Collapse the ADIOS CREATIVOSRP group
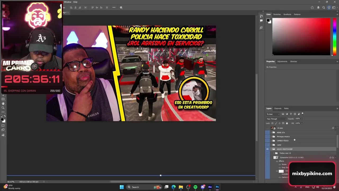 (271, 149)
